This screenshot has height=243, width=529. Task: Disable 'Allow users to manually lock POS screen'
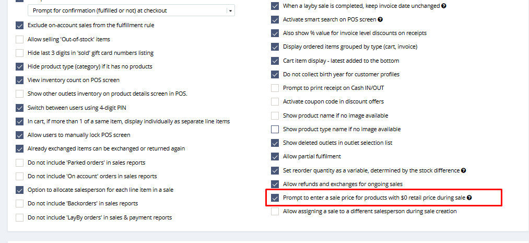pyautogui.click(x=20, y=135)
